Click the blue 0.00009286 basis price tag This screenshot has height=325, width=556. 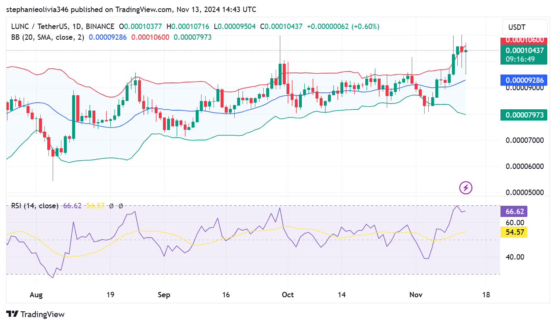pyautogui.click(x=524, y=80)
